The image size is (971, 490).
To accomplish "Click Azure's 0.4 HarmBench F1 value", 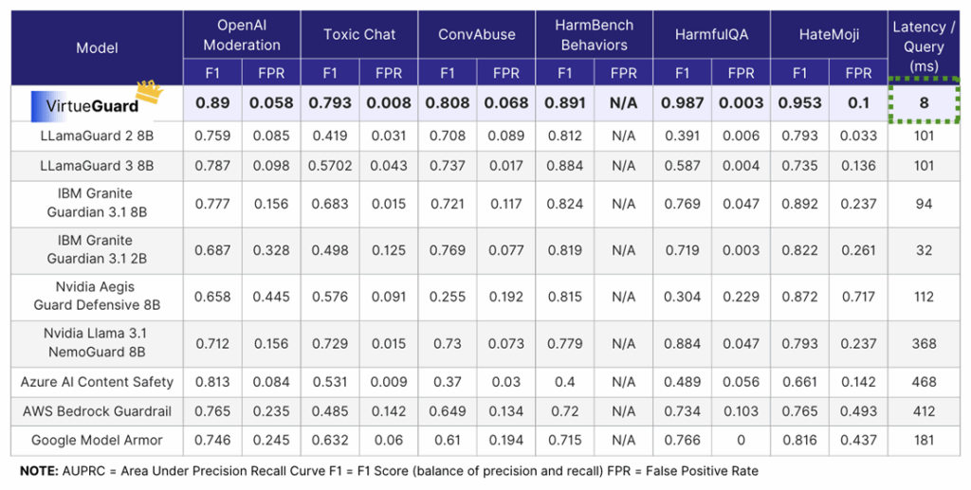I will pos(565,382).
